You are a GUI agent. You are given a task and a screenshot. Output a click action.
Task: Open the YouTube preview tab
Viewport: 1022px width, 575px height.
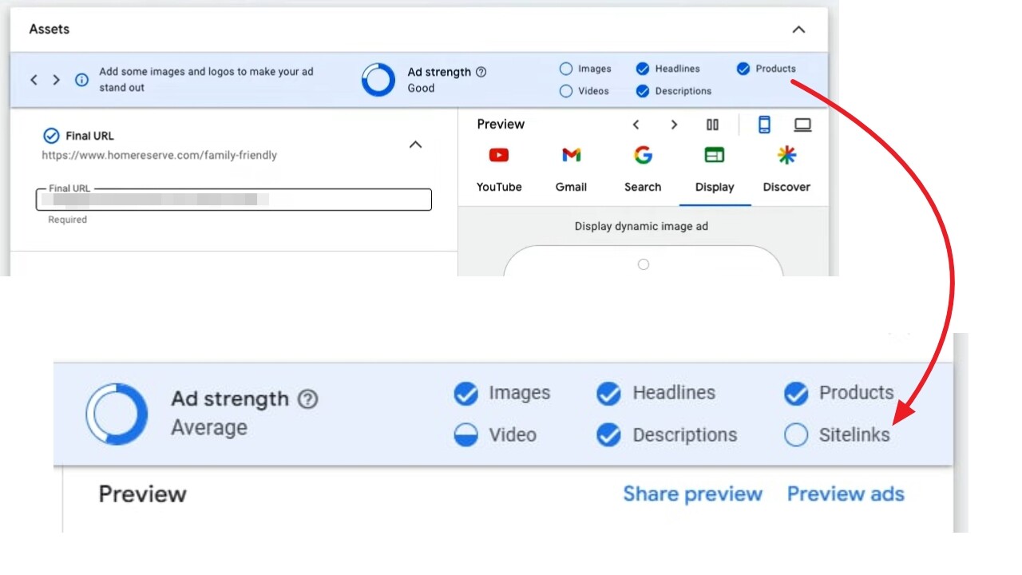click(499, 187)
